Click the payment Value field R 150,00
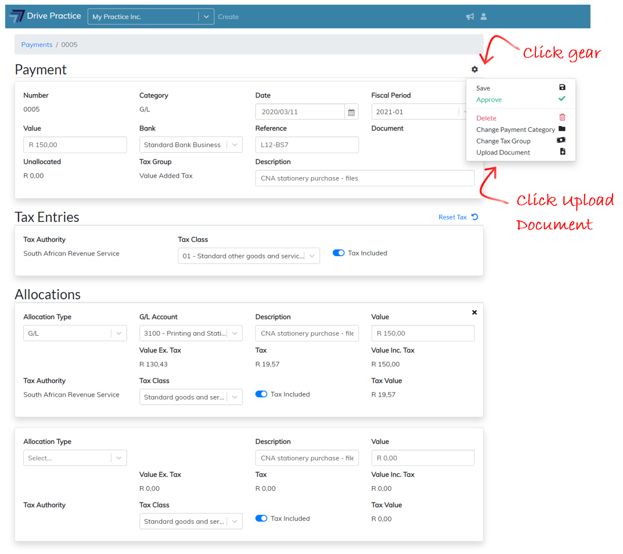The width and height of the screenshot is (623, 554). (x=75, y=145)
